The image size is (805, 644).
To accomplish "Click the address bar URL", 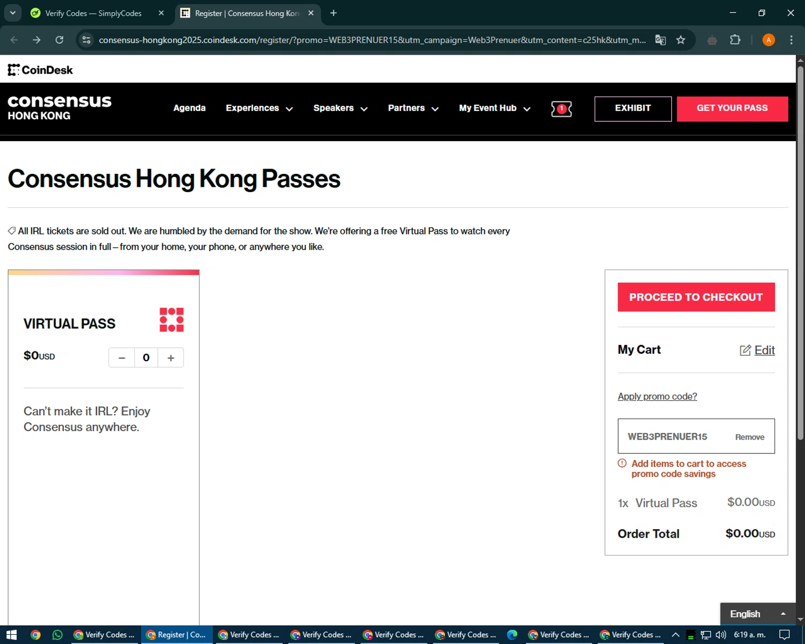I will [x=372, y=40].
